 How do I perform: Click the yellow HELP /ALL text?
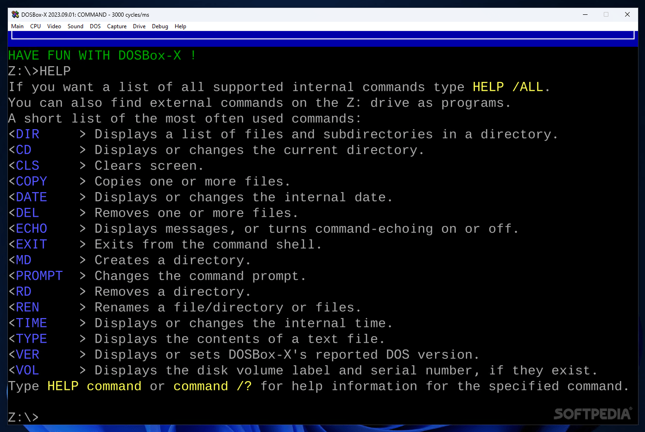click(508, 87)
